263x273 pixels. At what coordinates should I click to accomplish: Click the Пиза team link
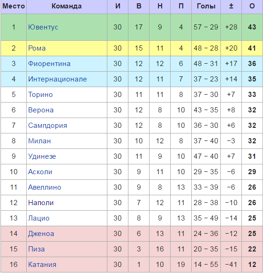click(37, 249)
